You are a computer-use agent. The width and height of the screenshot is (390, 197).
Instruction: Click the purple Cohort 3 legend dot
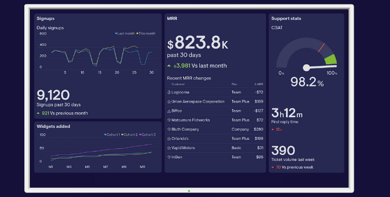140,134
